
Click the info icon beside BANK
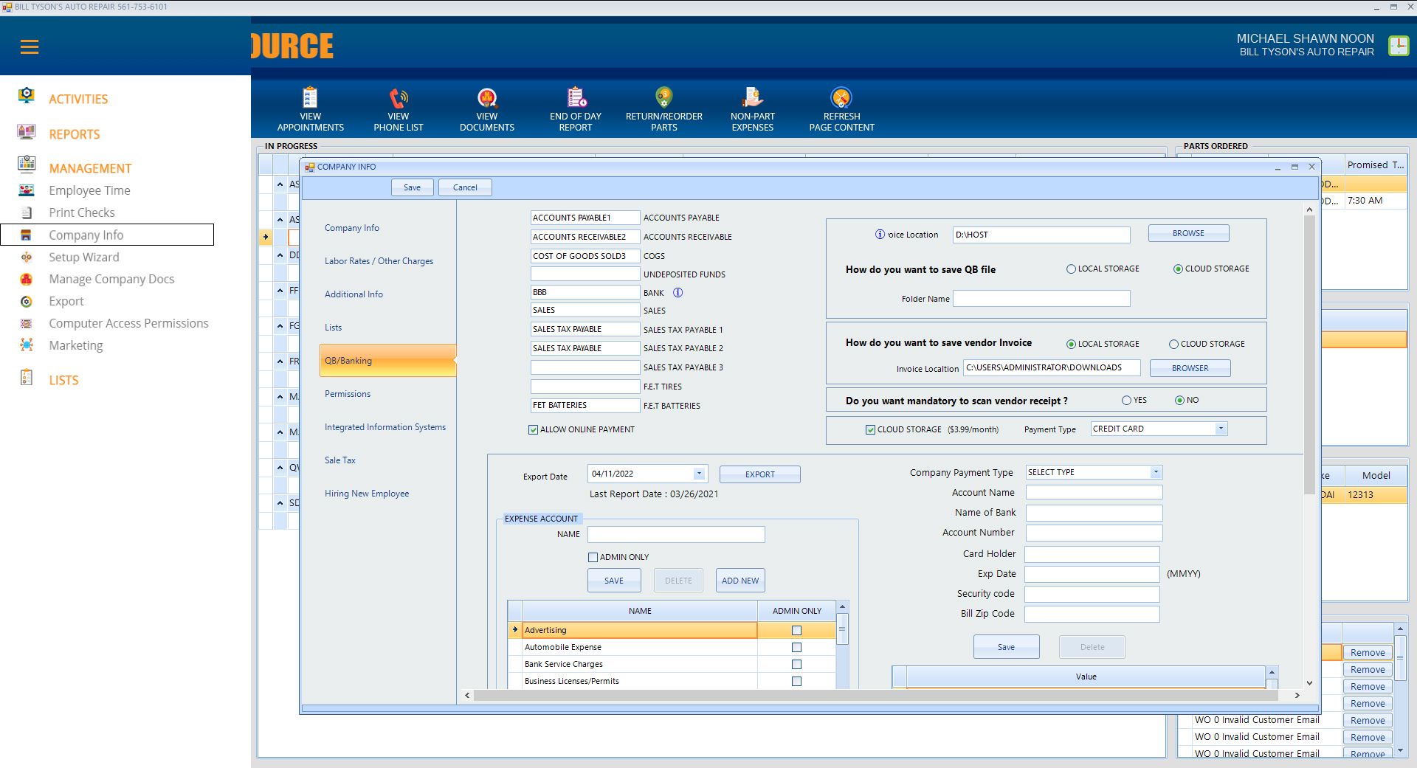[678, 293]
